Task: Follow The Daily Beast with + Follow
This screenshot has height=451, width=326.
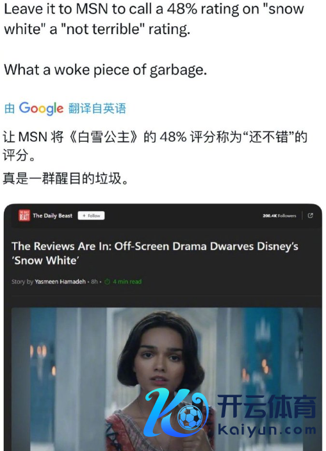Action: [91, 216]
